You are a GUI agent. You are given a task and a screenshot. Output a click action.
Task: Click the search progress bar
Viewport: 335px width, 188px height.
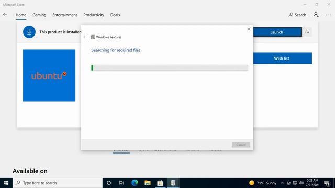coord(170,68)
